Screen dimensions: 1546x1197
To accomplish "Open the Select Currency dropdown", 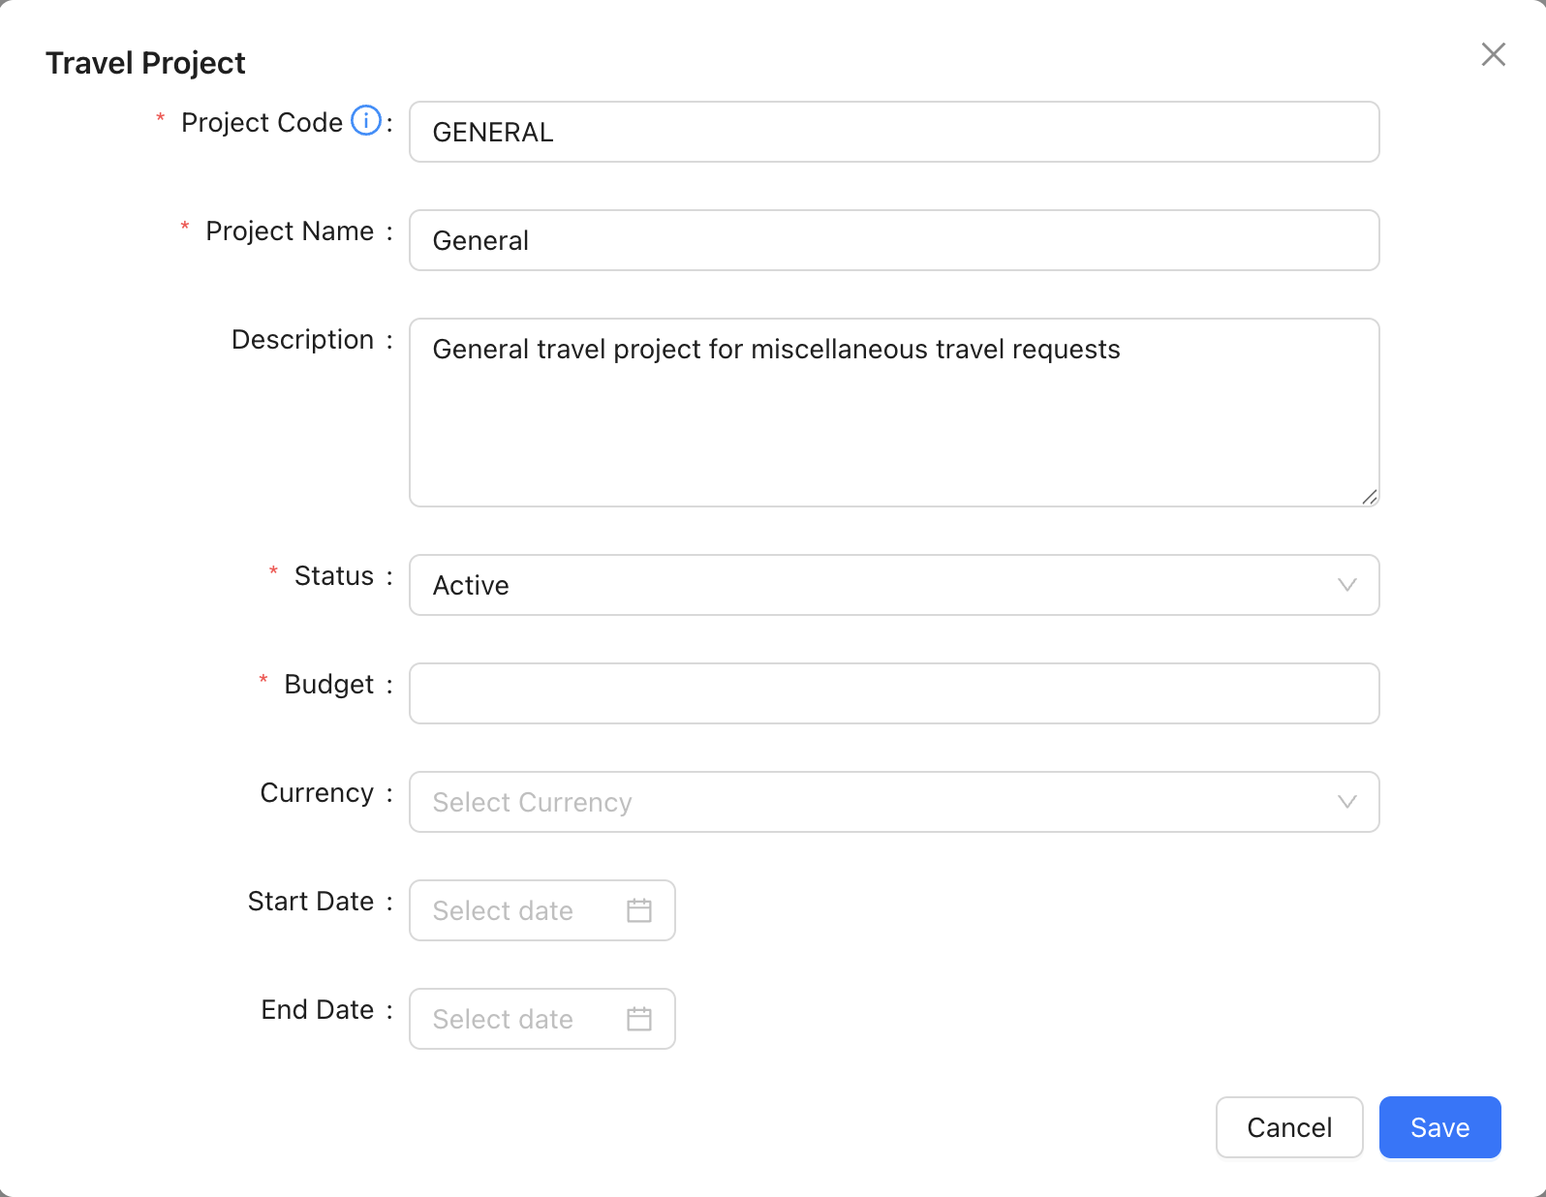I will [x=893, y=802].
